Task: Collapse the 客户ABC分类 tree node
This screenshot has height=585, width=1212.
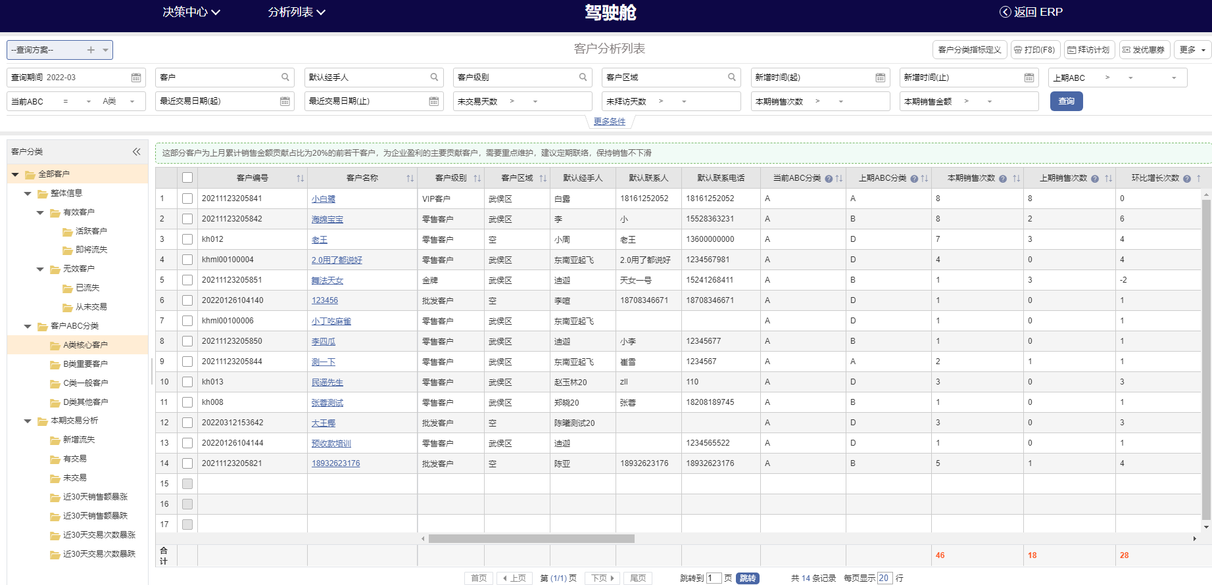Action: click(28, 326)
